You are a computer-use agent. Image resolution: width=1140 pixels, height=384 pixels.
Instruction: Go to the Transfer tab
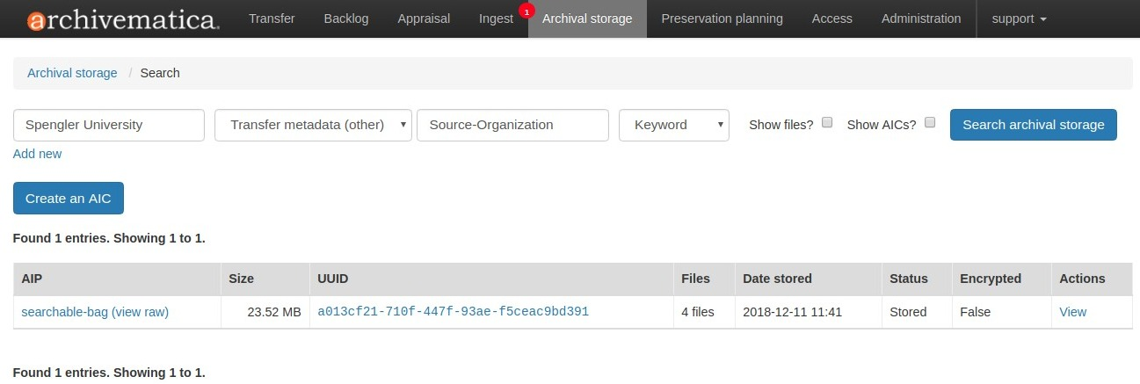(x=272, y=18)
